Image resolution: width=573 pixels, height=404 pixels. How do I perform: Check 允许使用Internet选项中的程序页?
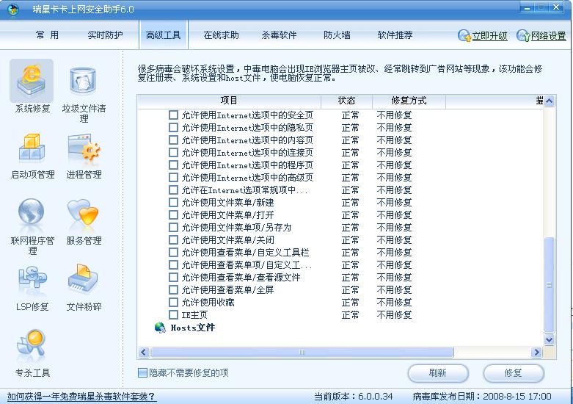point(173,165)
